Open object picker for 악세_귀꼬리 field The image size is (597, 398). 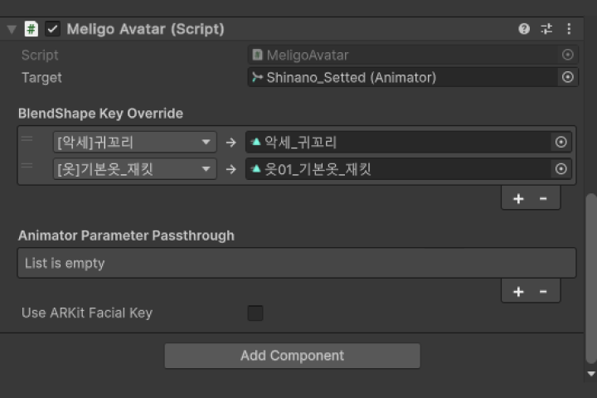tap(561, 142)
